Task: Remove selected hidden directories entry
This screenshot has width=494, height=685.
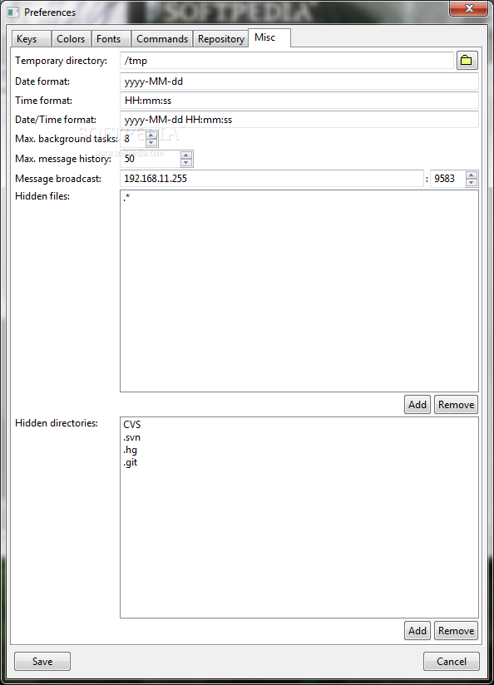Action: (x=456, y=630)
